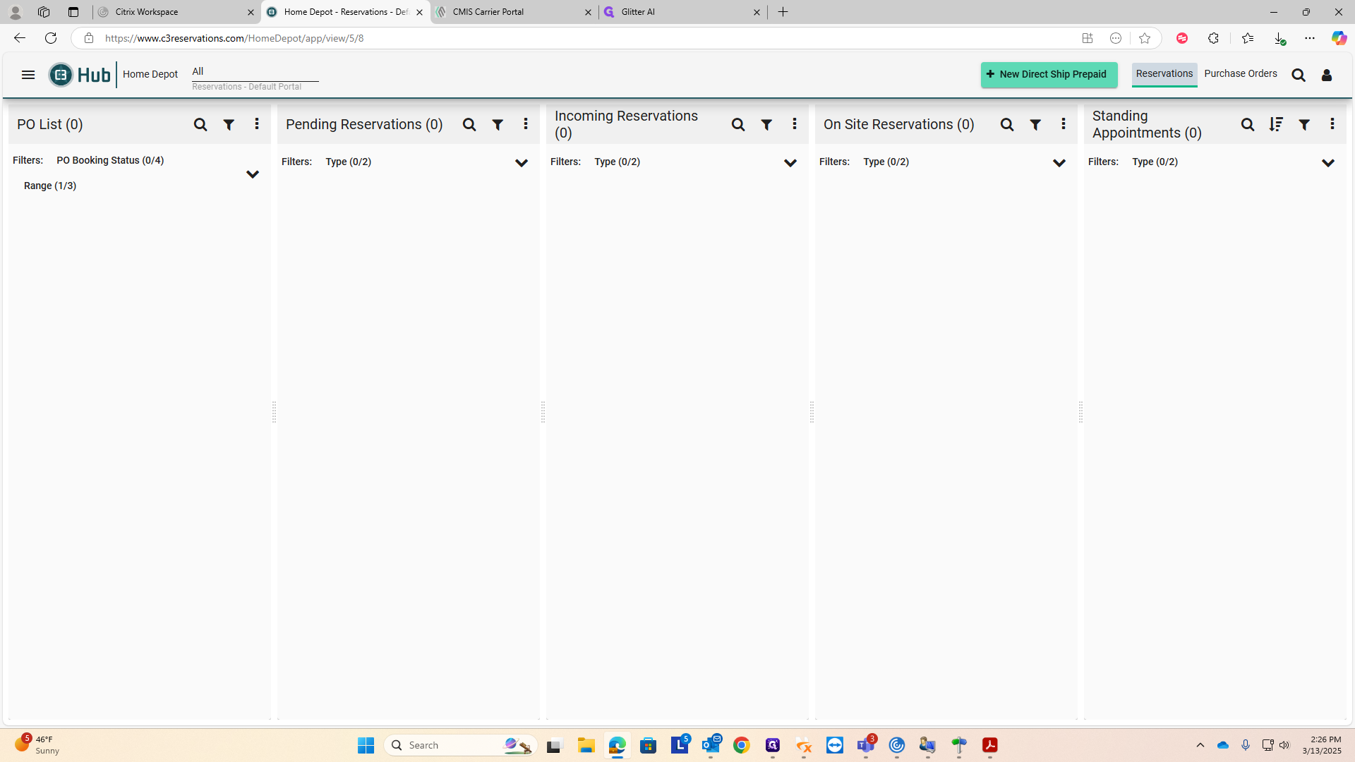Click the PO Booking Status filter label

tap(110, 161)
